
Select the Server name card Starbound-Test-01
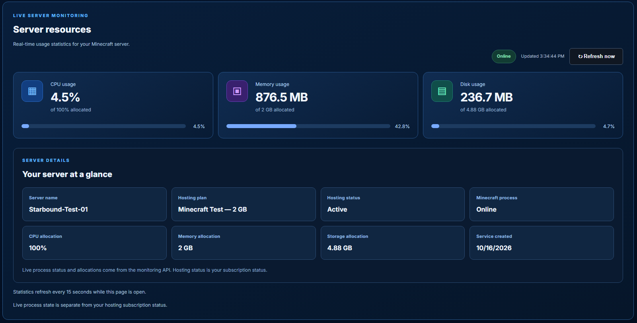click(x=94, y=204)
